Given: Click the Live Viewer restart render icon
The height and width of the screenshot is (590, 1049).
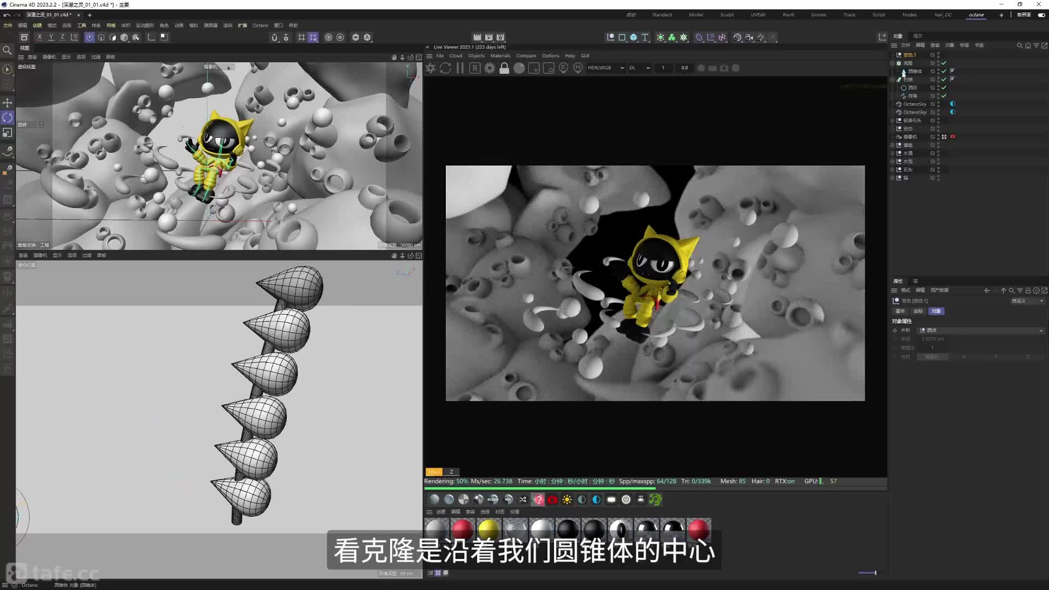Looking at the screenshot, I should (x=445, y=68).
